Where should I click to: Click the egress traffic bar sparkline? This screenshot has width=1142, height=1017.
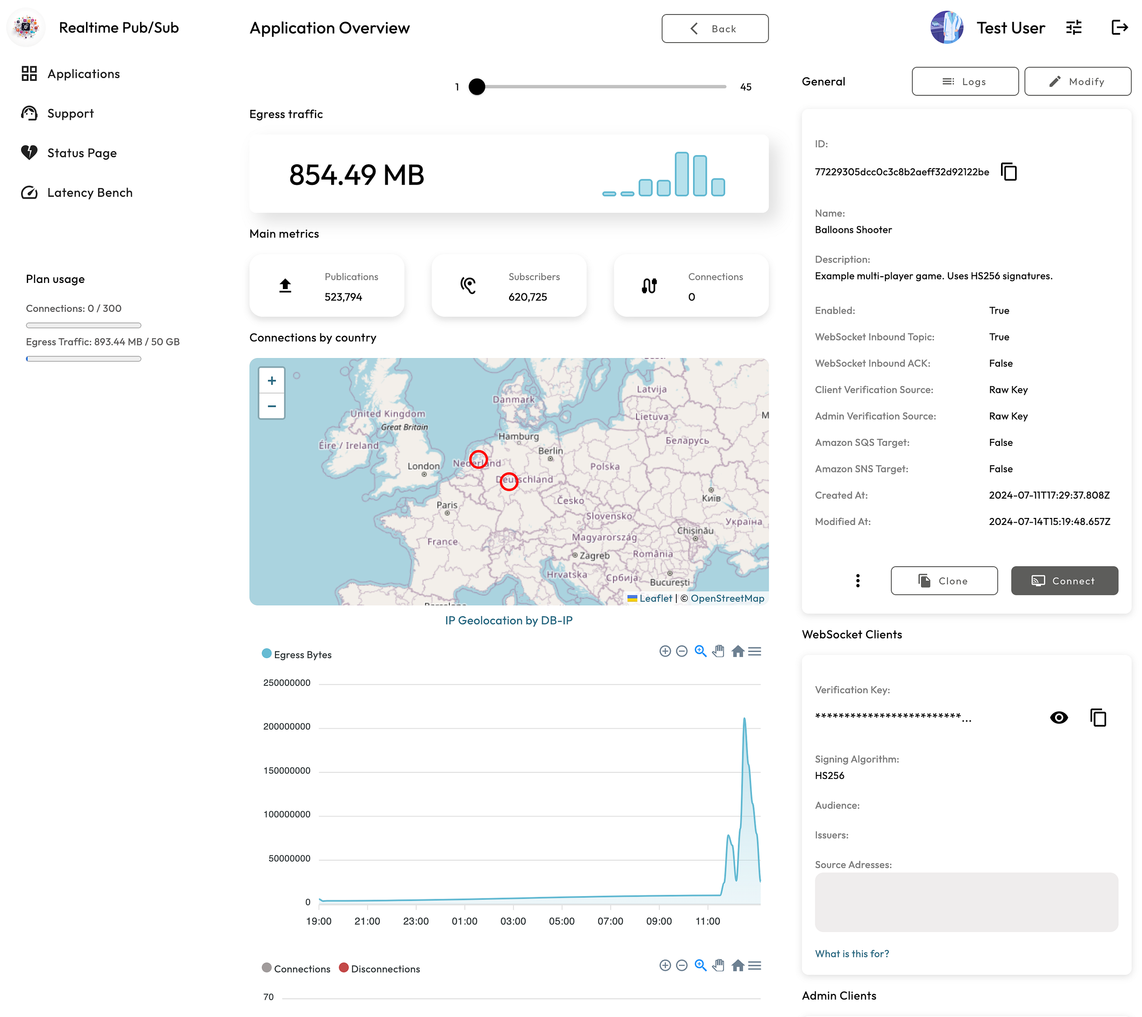[x=663, y=174]
